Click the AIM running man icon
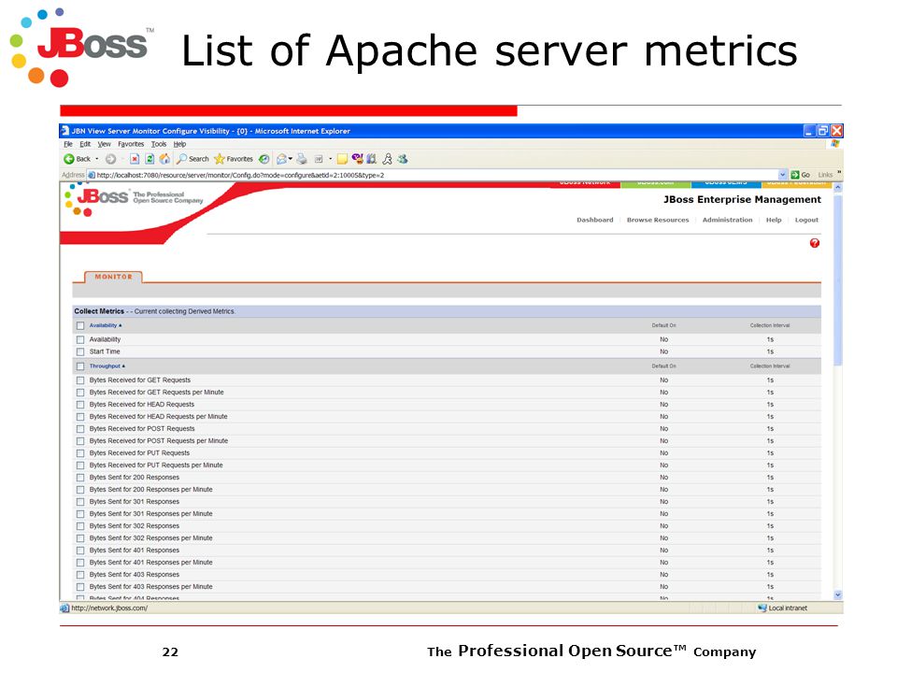 coord(387,159)
